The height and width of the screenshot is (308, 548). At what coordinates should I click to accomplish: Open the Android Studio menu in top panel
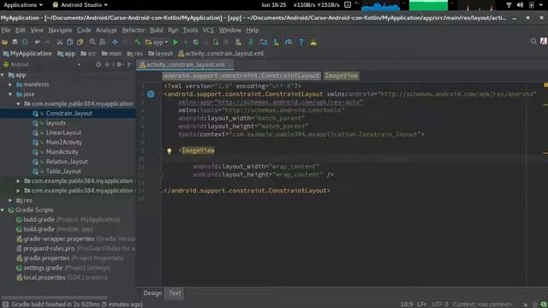pos(80,5)
